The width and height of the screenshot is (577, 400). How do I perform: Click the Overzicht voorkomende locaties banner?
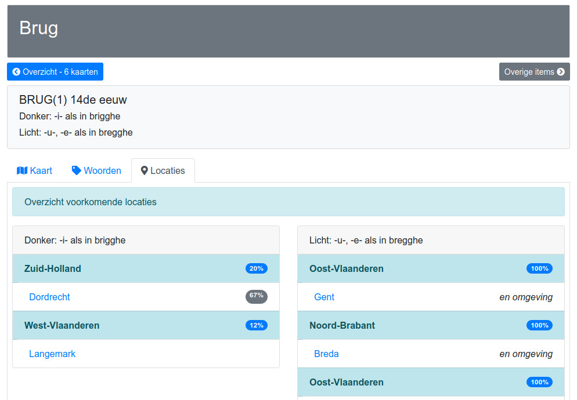tap(288, 202)
